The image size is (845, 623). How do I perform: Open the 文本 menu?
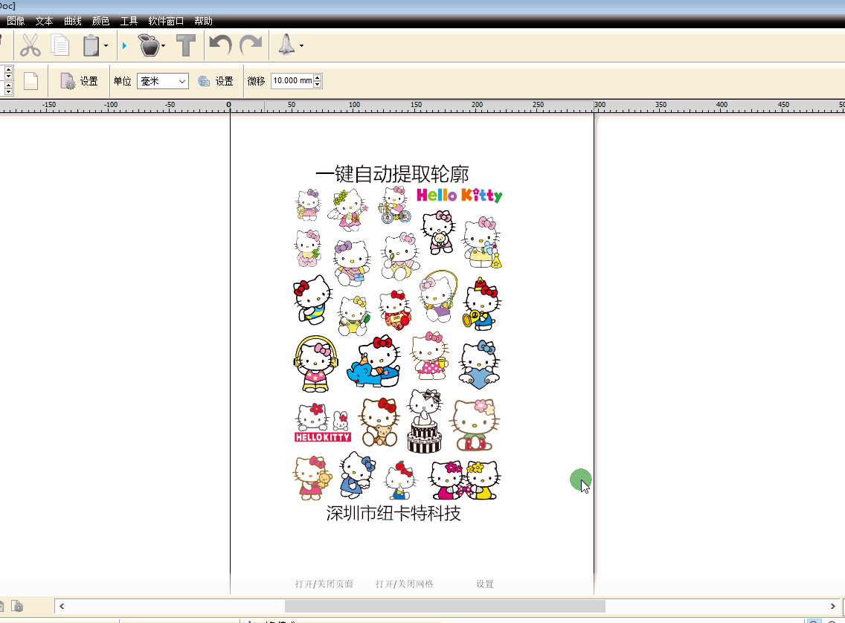pos(44,21)
